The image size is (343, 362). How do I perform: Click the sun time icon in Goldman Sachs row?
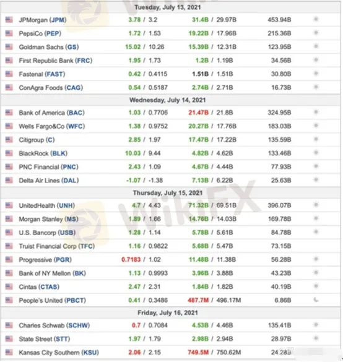coord(316,46)
